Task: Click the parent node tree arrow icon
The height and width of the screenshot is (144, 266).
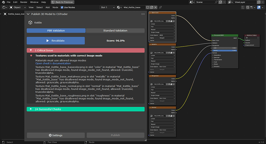Action: pos(243,7)
